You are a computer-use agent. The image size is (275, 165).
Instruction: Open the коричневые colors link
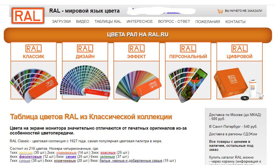click(x=65, y=161)
